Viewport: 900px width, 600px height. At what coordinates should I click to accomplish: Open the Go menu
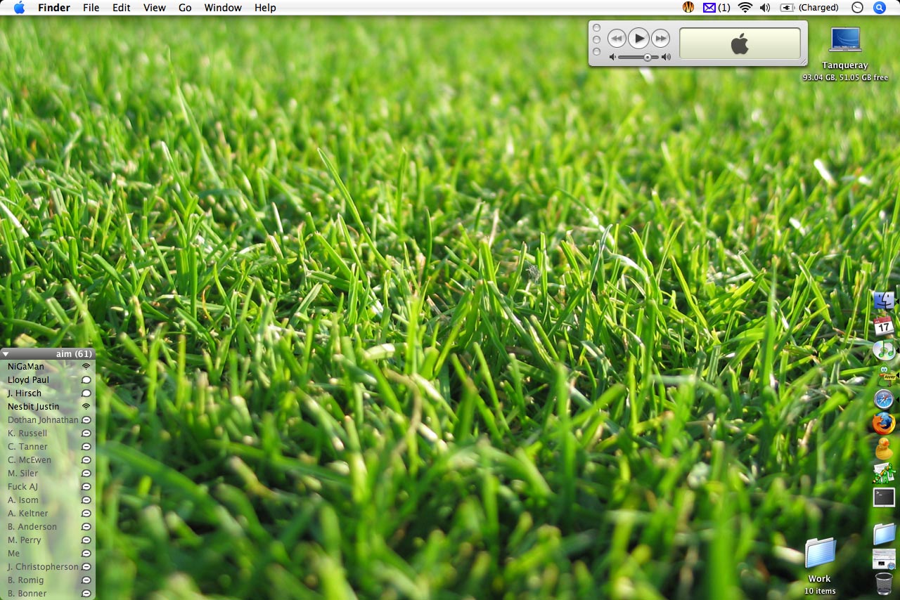(185, 8)
